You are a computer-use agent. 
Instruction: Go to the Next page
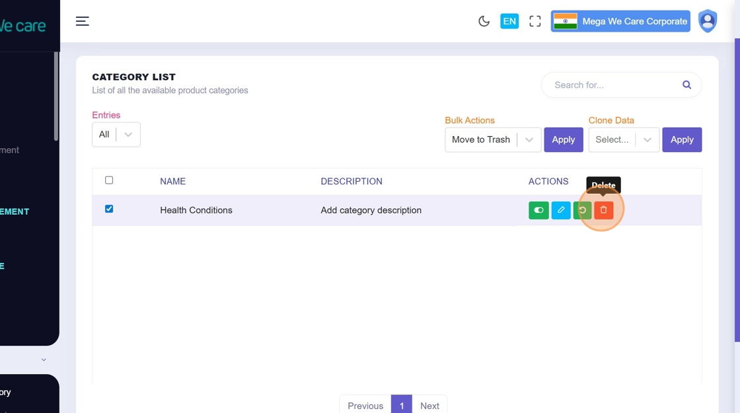429,405
